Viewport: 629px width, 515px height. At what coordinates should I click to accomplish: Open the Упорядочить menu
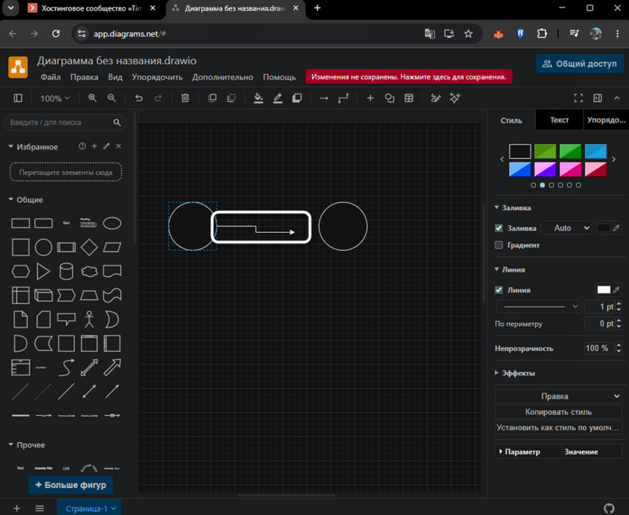pyautogui.click(x=157, y=77)
